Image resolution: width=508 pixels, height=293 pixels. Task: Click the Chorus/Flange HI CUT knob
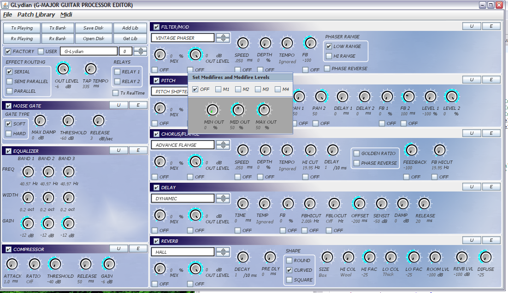click(x=310, y=150)
